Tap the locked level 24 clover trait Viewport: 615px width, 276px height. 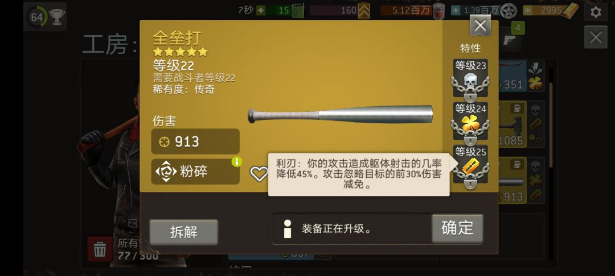470,123
